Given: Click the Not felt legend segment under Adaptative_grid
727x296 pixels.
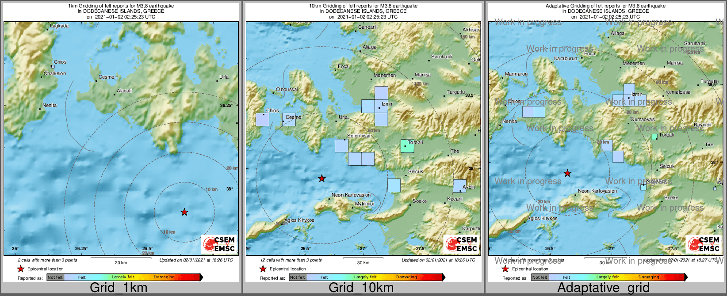Looking at the screenshot, I should point(540,277).
